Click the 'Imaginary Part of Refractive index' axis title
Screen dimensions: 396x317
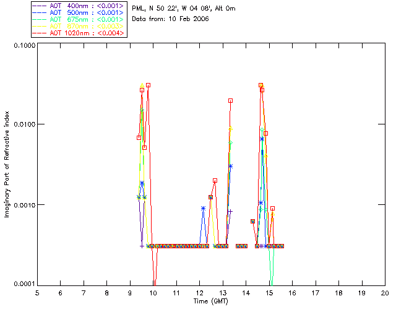pyautogui.click(x=7, y=164)
